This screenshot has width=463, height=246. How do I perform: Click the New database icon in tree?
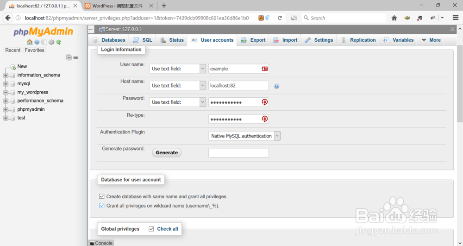click(x=13, y=67)
